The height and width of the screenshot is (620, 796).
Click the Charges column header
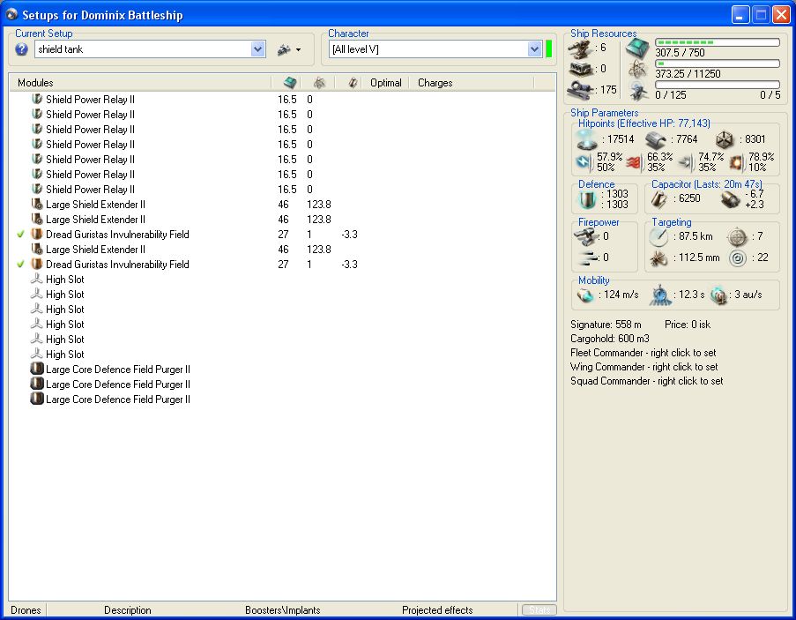[x=472, y=83]
